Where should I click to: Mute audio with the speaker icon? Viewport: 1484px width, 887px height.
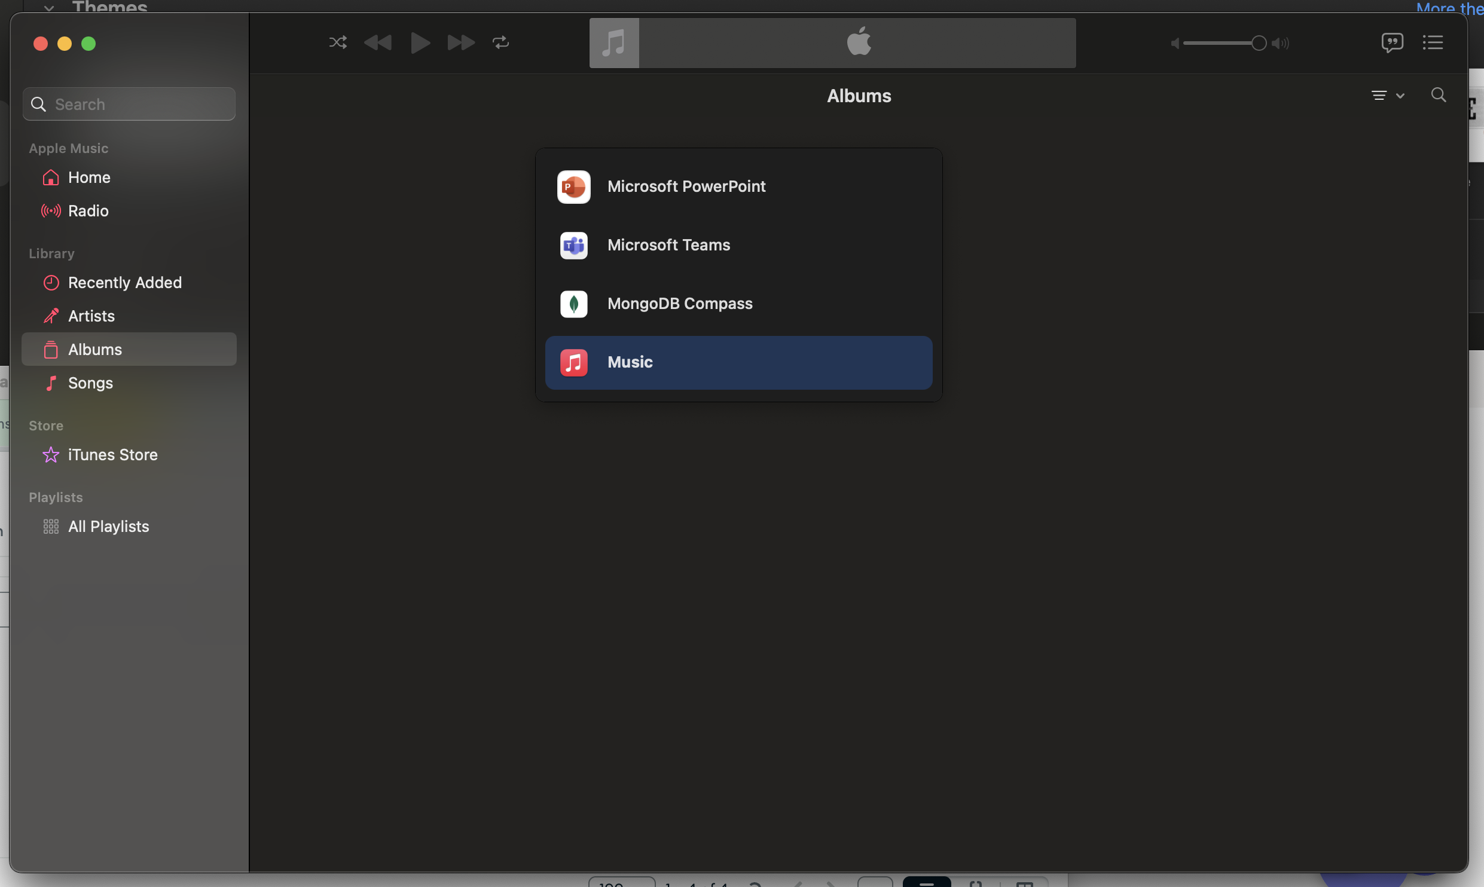pos(1174,43)
